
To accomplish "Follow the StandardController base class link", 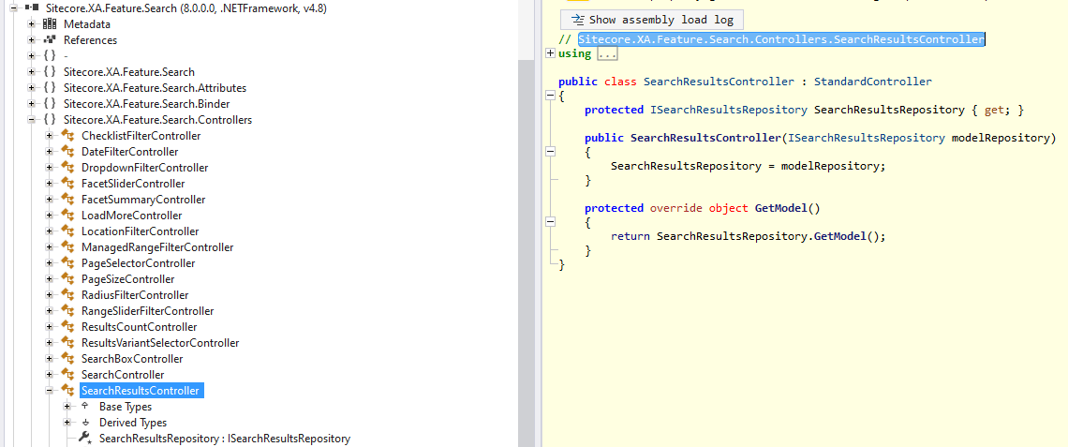I will point(872,82).
